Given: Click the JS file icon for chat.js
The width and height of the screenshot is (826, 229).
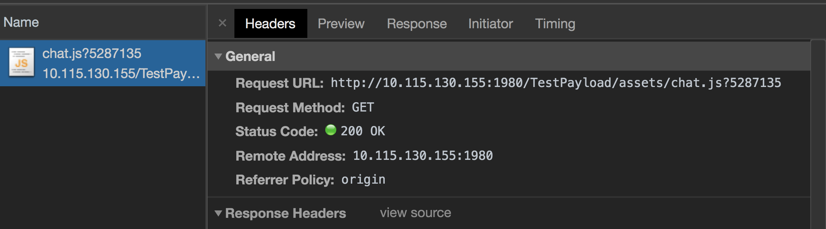Looking at the screenshot, I should (22, 62).
